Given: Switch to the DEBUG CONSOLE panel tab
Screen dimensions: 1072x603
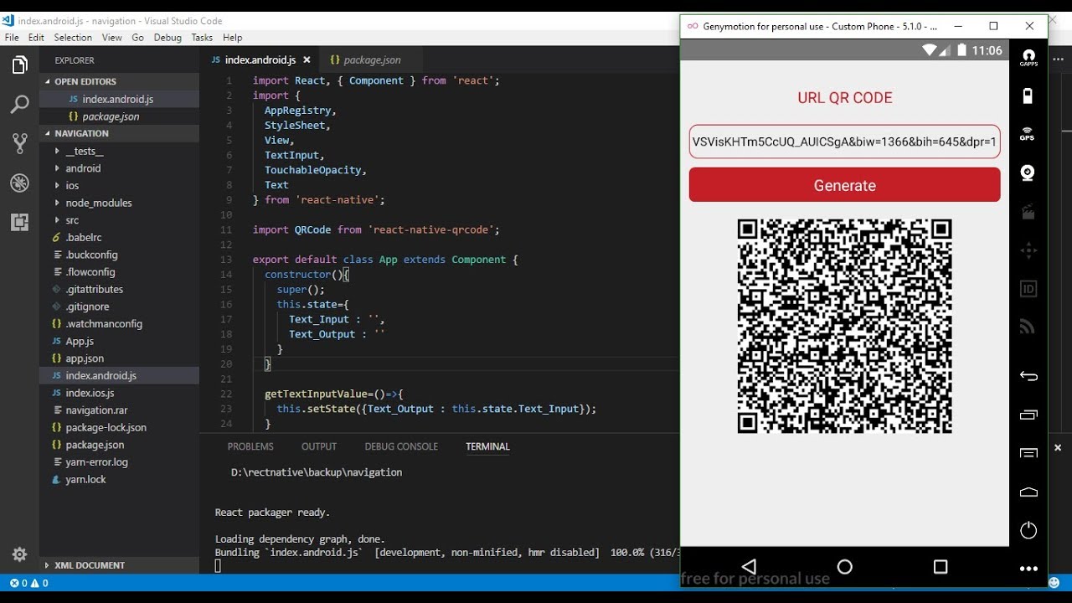Looking at the screenshot, I should (401, 446).
